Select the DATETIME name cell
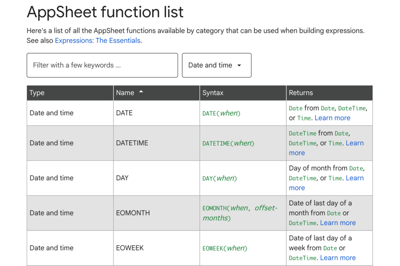The width and height of the screenshot is (400, 266). coord(157,143)
